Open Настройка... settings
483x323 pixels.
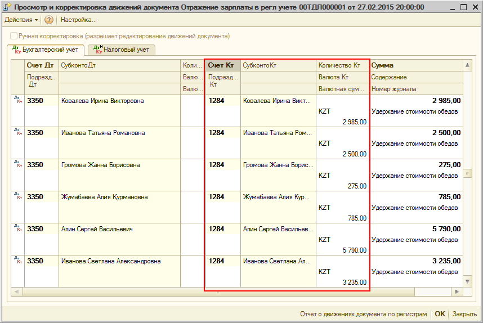point(78,20)
